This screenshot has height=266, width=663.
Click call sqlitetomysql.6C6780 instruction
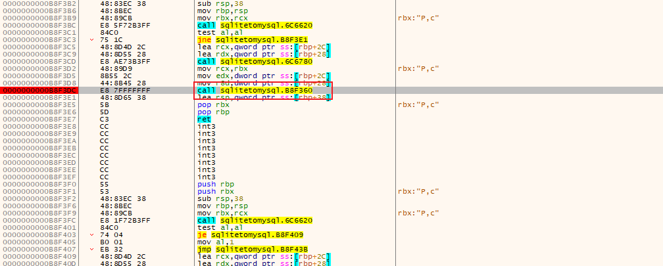click(255, 61)
